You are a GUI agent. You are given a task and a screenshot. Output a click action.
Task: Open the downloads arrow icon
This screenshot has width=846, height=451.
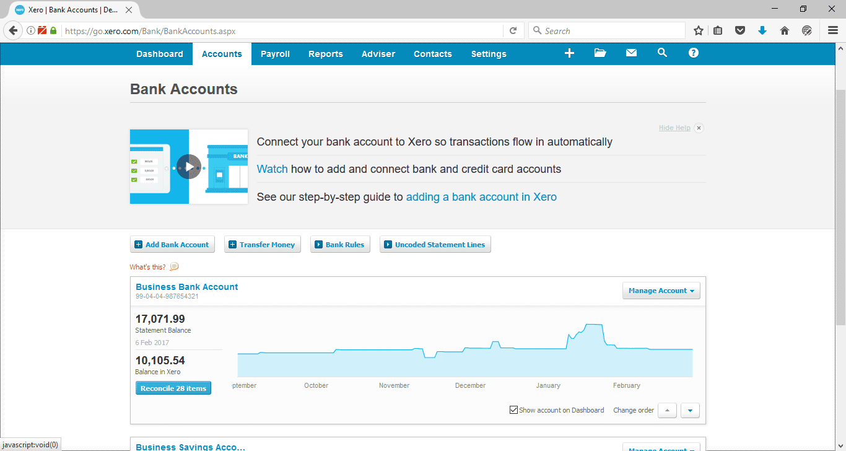762,30
